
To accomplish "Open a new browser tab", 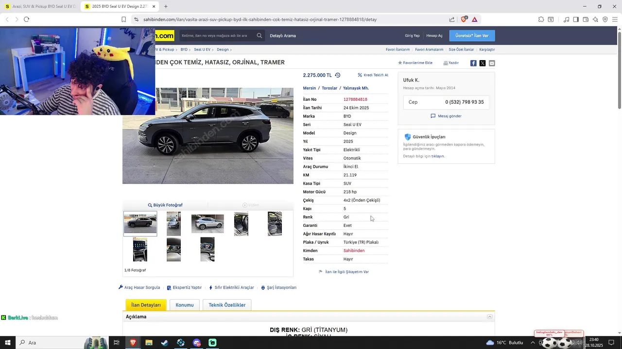I will pyautogui.click(x=166, y=6).
